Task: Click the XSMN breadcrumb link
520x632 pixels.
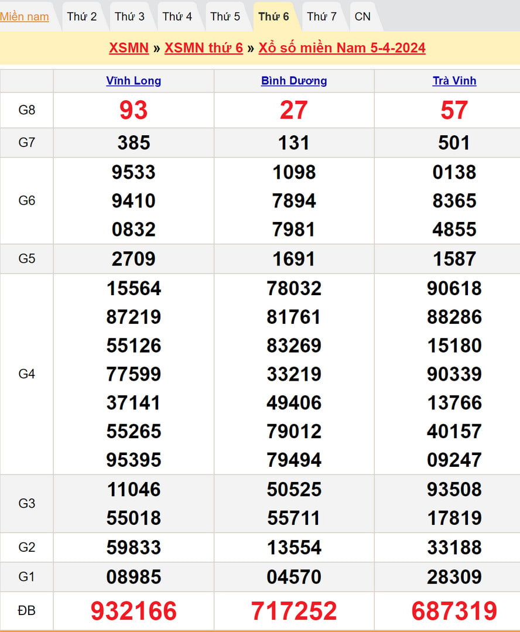Action: coord(129,48)
